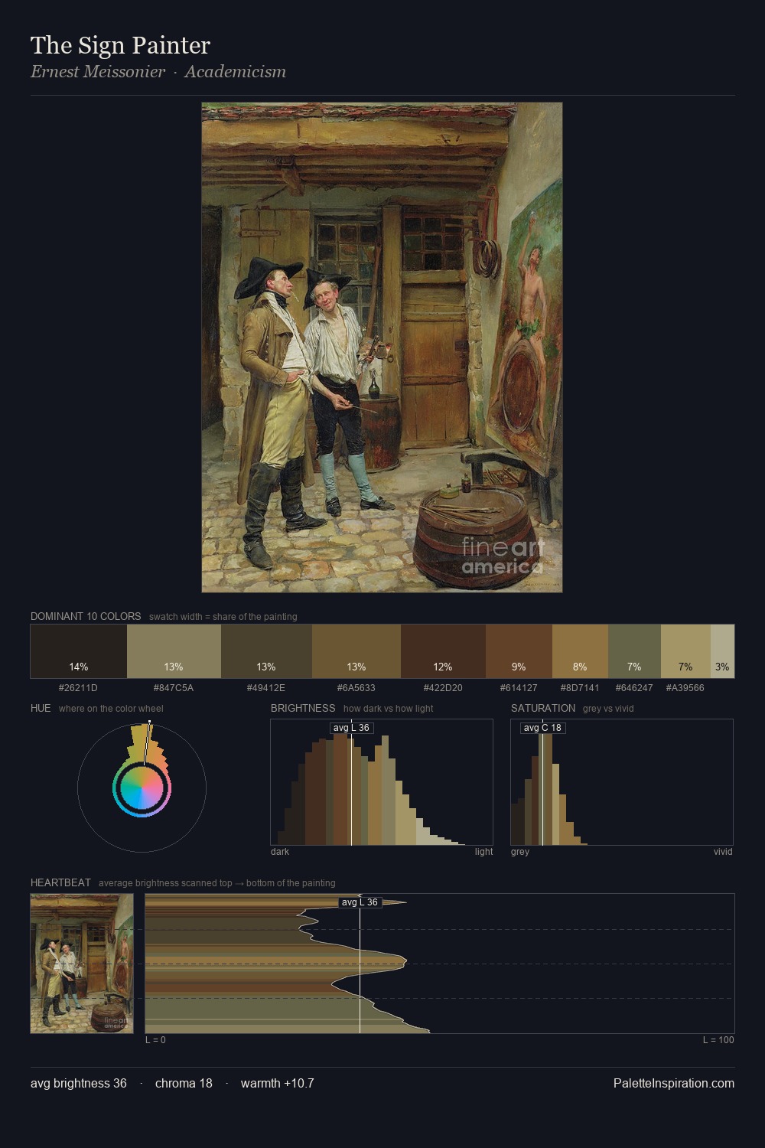The height and width of the screenshot is (1148, 765).
Task: Click the 'warmth +10.7' footer stat
Action: 278,1083
